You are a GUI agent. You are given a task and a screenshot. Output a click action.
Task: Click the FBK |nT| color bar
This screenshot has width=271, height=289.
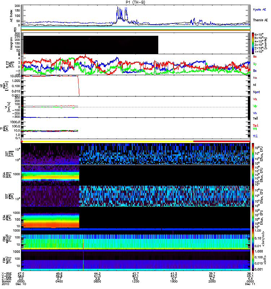[253, 260]
